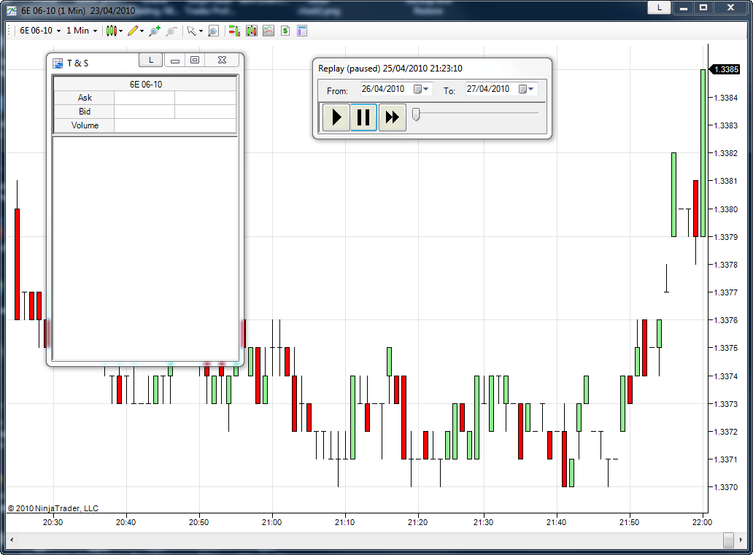
Task: Click the replay speed slider handle
Action: tap(417, 114)
